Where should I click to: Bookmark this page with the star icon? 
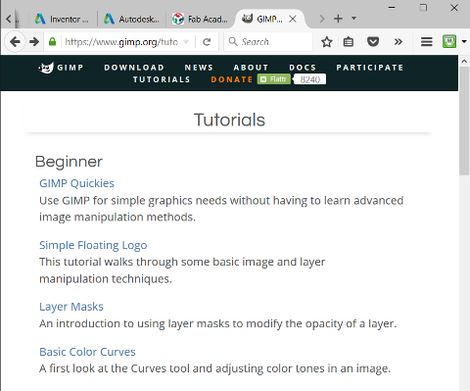(x=327, y=42)
